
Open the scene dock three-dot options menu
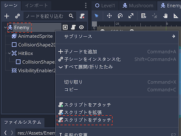(x=86, y=5)
